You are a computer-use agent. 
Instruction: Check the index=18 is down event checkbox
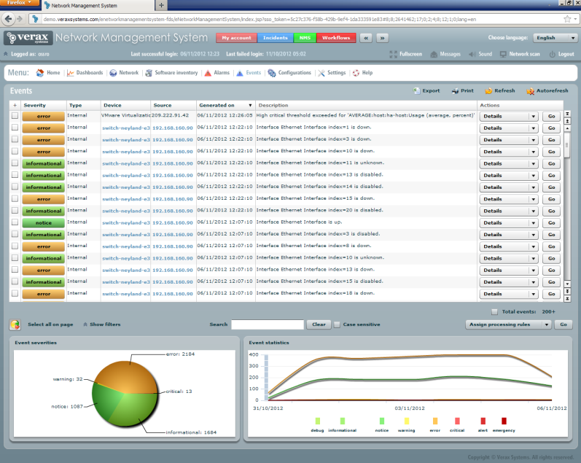click(15, 294)
